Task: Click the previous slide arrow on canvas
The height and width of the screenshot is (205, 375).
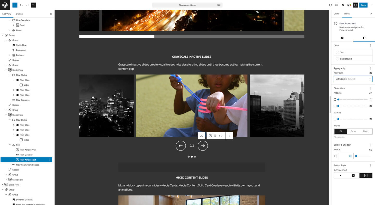Action: pos(181,146)
